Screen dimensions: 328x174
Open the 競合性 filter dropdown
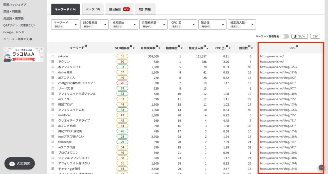tap(212, 24)
